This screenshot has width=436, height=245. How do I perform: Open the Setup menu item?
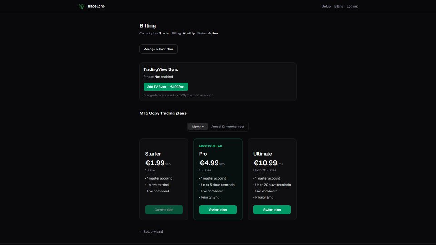coord(326,6)
